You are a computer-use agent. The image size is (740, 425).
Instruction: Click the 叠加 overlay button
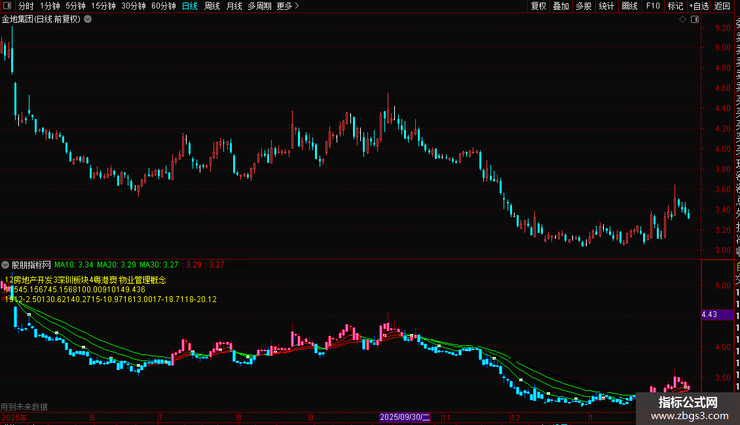click(561, 6)
